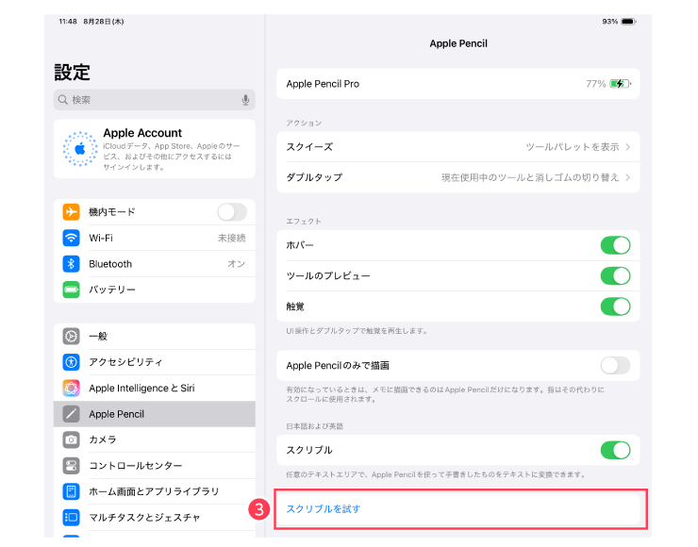Turn off the Scribble (スクリブル) switch
This screenshot has width=698, height=547.
(x=615, y=450)
